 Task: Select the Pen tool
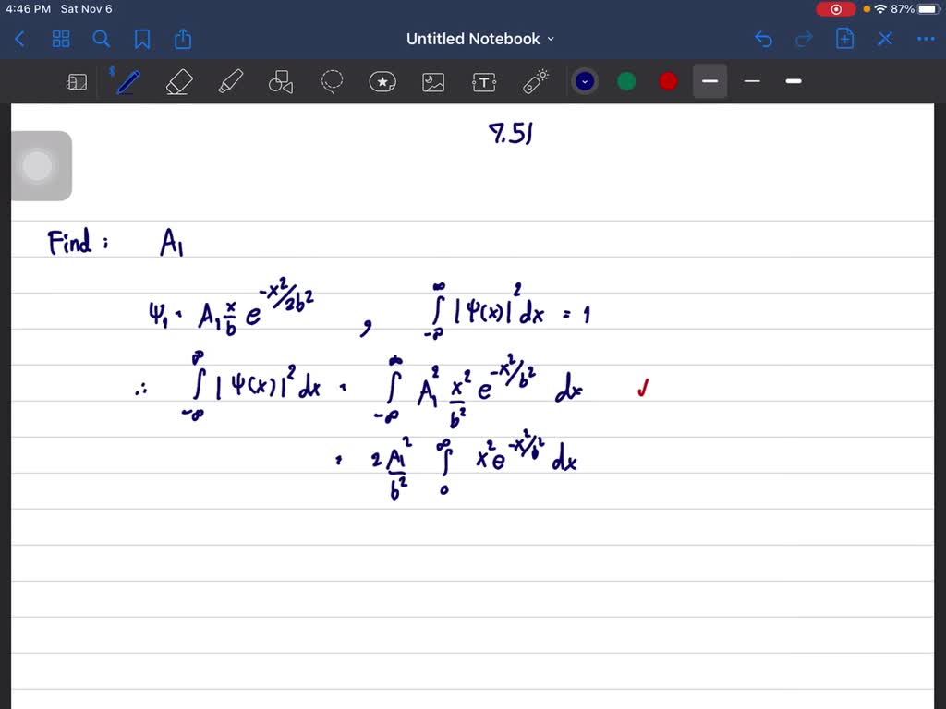[x=127, y=81]
